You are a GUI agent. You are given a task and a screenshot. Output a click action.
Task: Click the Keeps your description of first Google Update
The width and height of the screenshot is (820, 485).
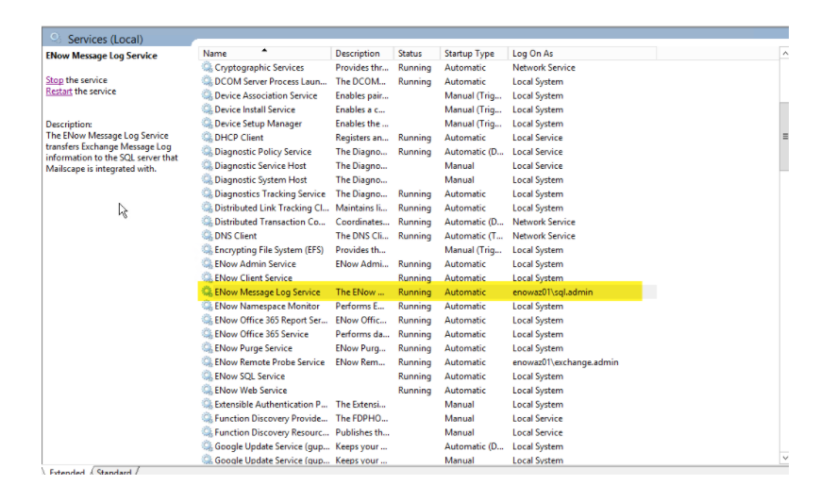coord(360,446)
